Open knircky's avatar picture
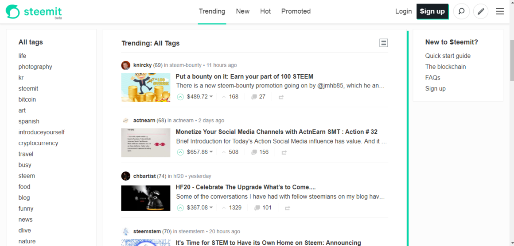The height and width of the screenshot is (246, 514). pos(125,65)
